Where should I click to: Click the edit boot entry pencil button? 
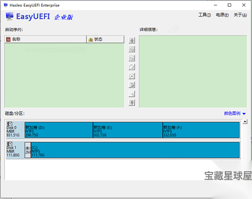click(x=132, y=67)
